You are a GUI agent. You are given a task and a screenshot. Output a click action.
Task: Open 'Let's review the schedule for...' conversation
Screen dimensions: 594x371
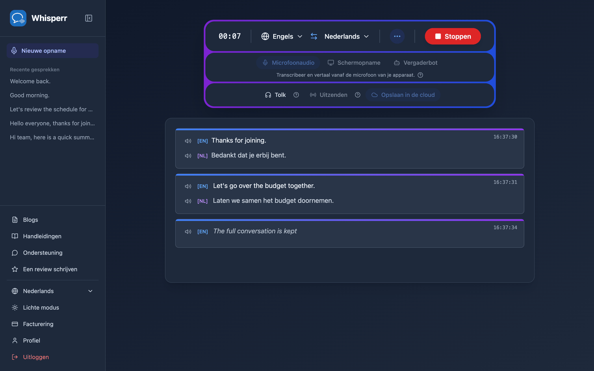pos(51,109)
